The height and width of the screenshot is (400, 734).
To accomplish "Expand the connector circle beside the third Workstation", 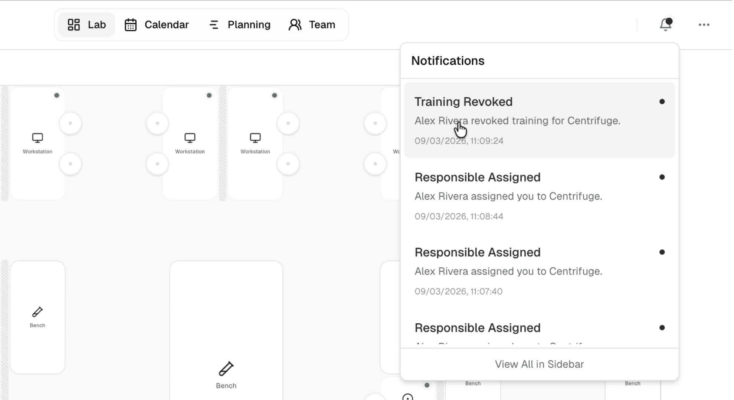I will [288, 123].
